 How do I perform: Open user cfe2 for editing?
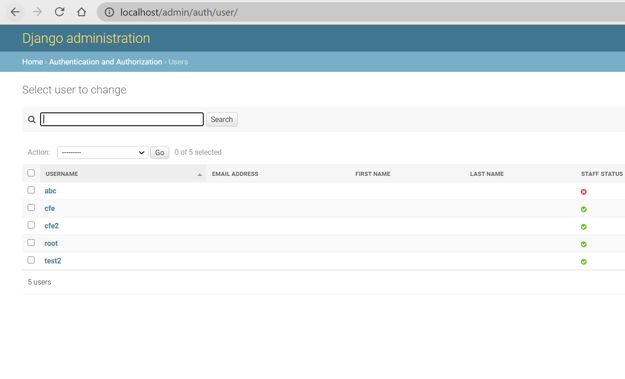click(52, 226)
